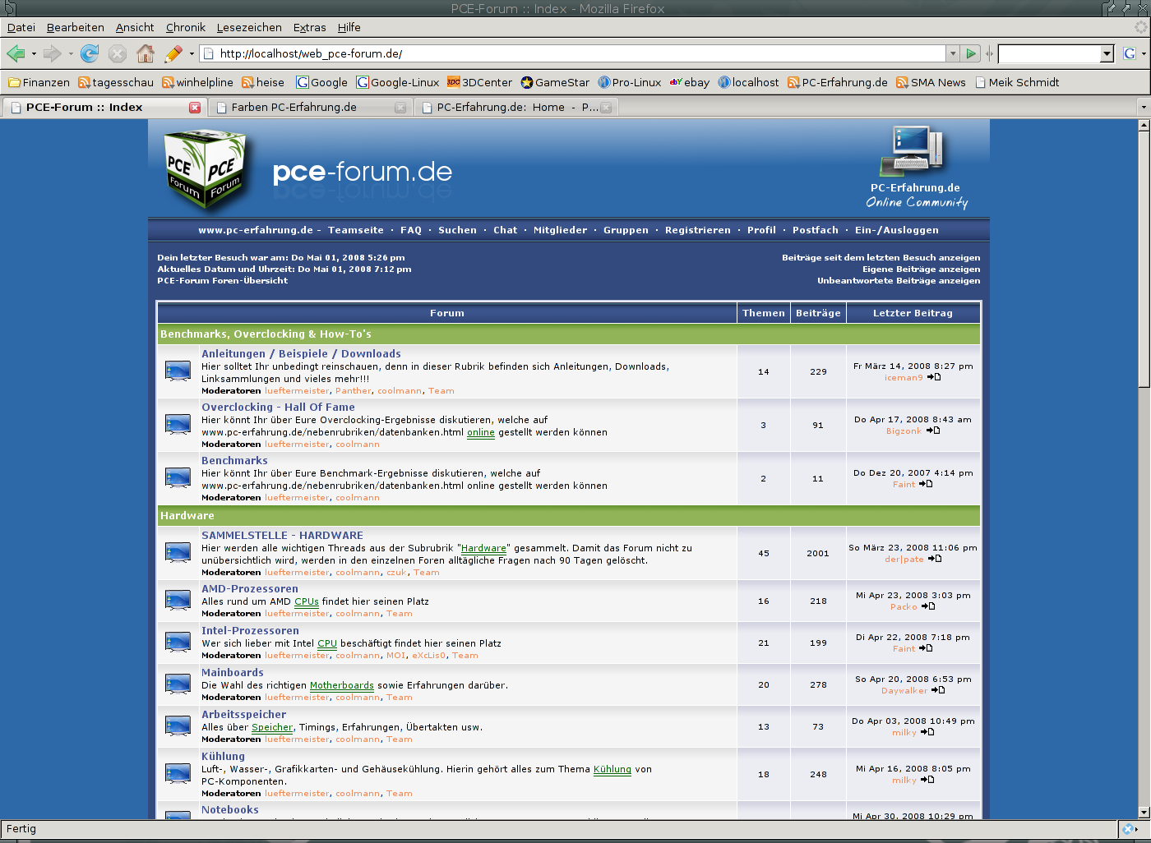Click the browser Back arrow button
The width and height of the screenshot is (1151, 843).
coord(16,53)
